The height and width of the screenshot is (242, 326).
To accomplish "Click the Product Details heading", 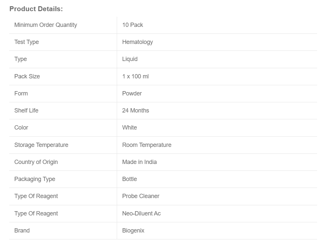I will coord(36,9).
